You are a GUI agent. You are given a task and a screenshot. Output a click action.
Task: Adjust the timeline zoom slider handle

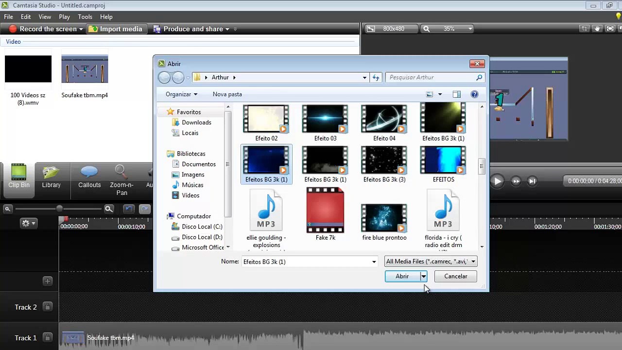click(59, 209)
